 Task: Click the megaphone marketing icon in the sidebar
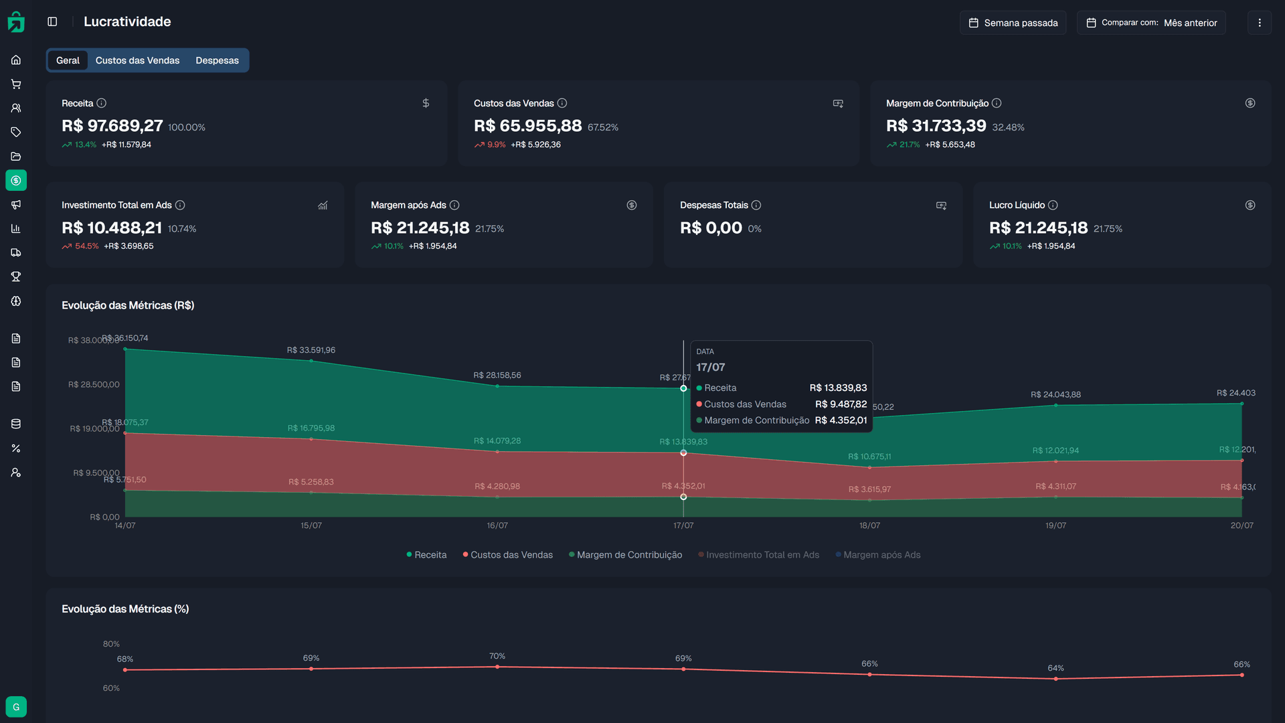16,205
